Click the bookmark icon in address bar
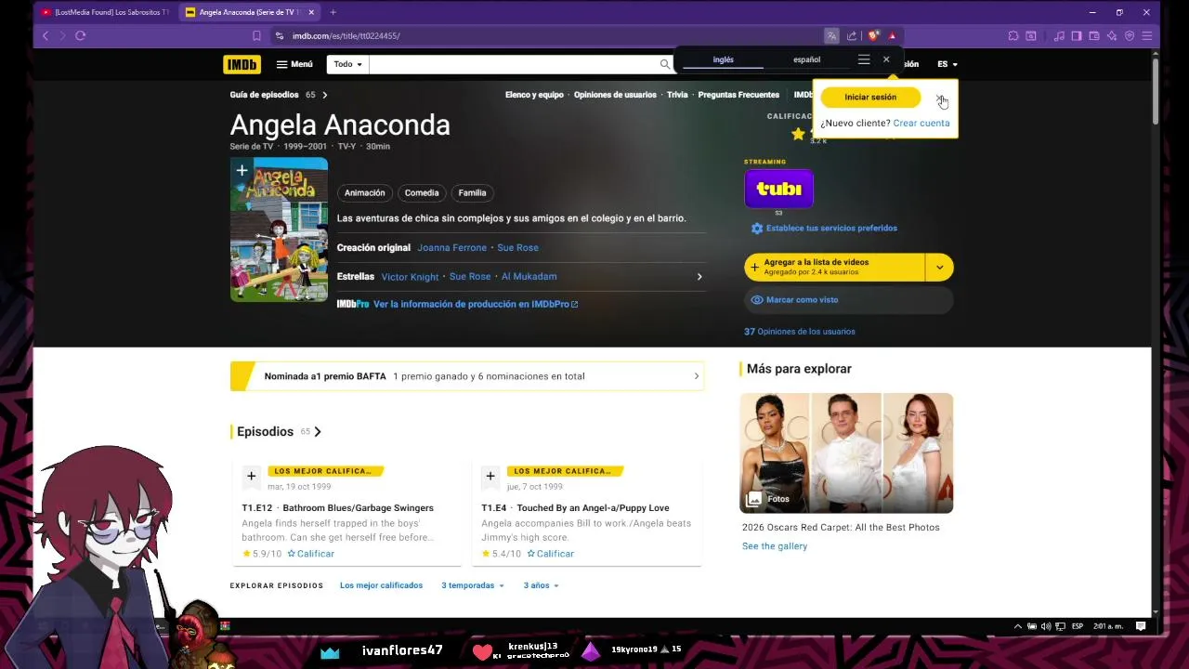The image size is (1189, 669). [256, 35]
